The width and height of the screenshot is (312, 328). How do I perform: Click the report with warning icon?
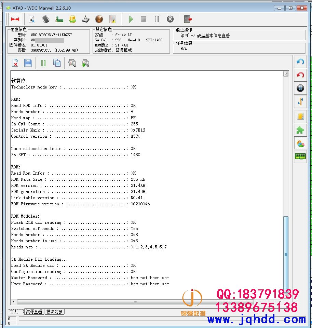tap(112, 19)
